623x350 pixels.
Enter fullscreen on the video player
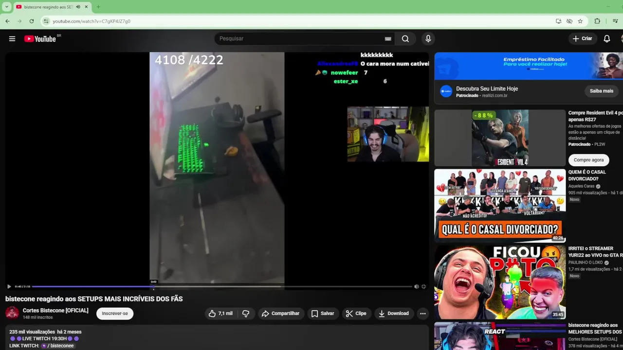coord(424,286)
